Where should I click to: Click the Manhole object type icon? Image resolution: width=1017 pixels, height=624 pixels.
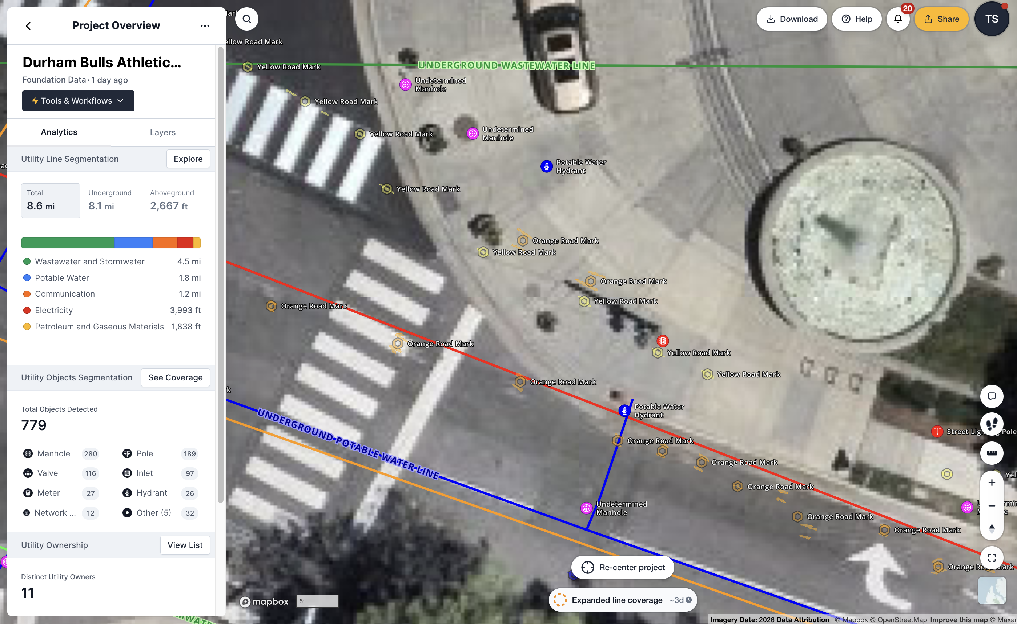(28, 453)
